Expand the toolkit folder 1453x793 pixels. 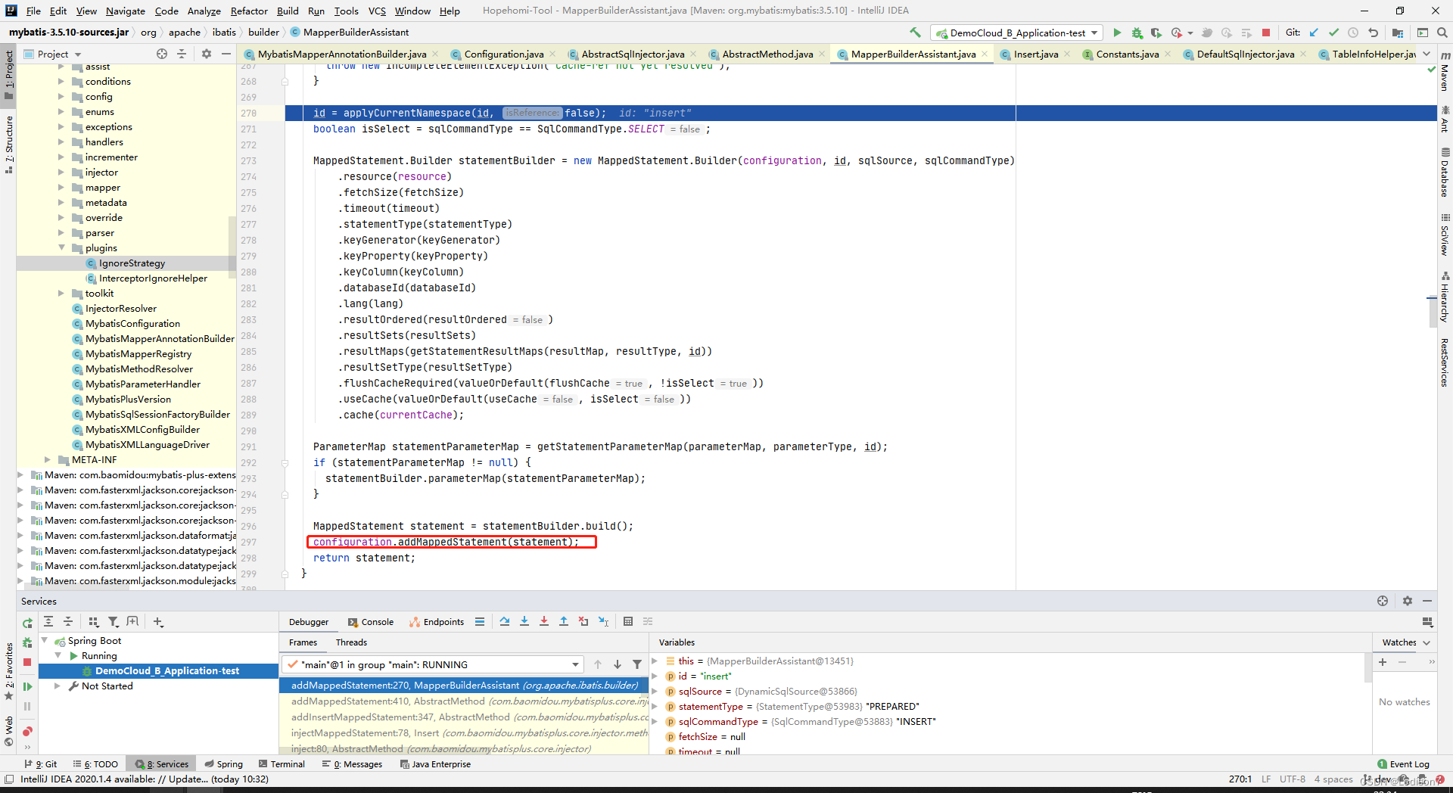61,294
